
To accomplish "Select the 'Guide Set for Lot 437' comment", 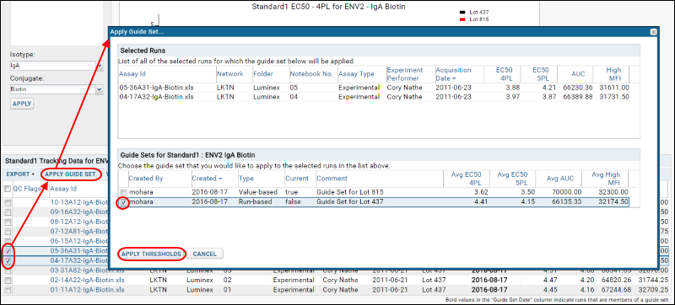I will [349, 201].
